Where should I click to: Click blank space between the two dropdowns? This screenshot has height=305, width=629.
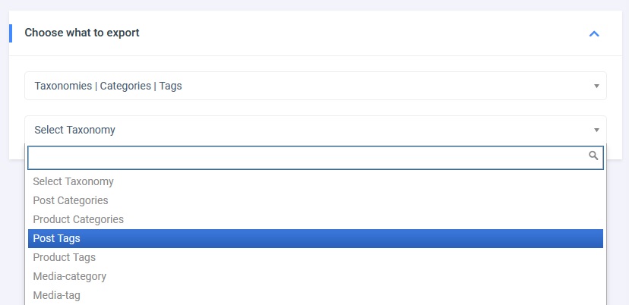click(x=304, y=108)
